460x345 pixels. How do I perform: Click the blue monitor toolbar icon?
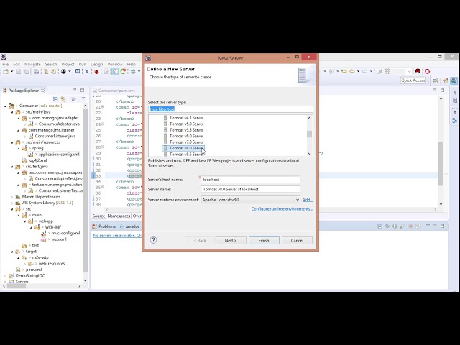click(78, 71)
